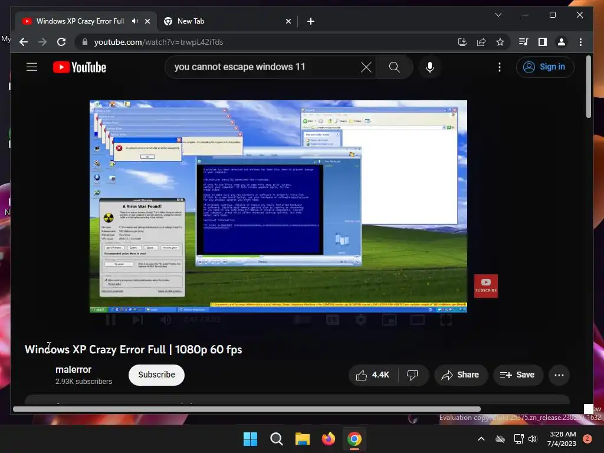The height and width of the screenshot is (453, 604).
Task: Open YouTube settings three-dot menu
Action: click(x=499, y=67)
